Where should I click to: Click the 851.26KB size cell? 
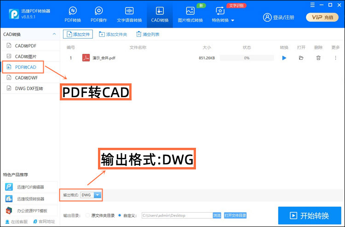[207, 58]
